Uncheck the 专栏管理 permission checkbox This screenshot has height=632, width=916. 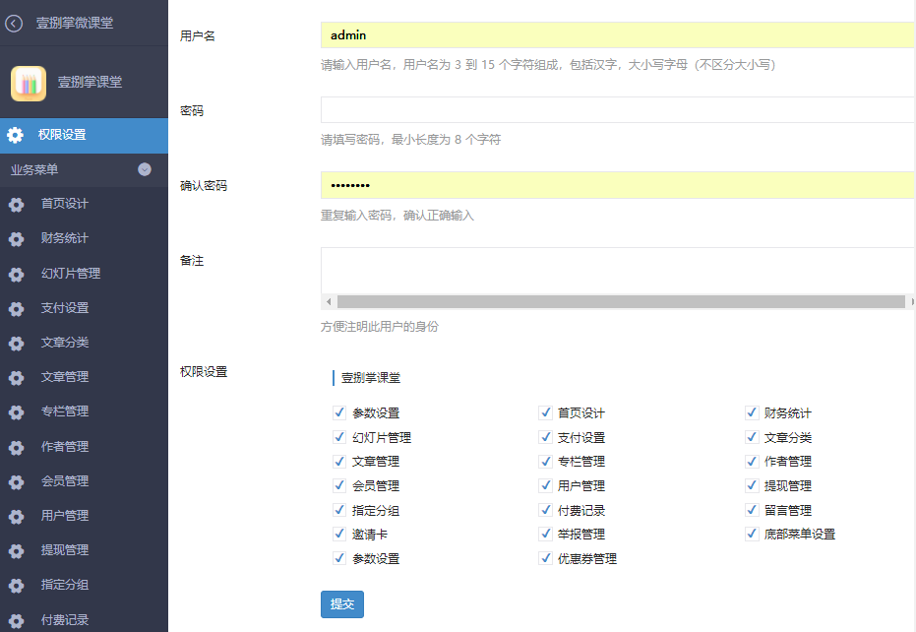(x=546, y=462)
